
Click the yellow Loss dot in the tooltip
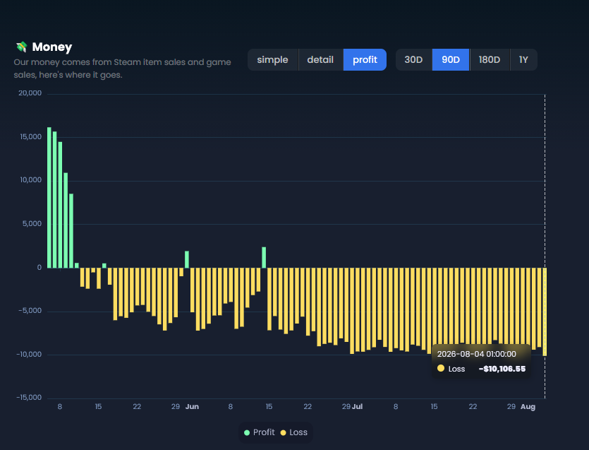pyautogui.click(x=441, y=368)
